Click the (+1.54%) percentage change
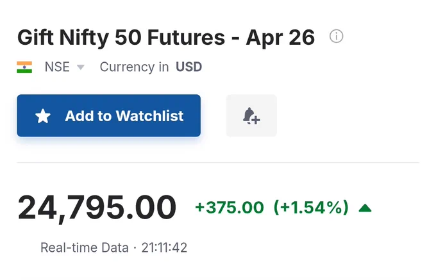This screenshot has width=436, height=280. click(x=311, y=208)
